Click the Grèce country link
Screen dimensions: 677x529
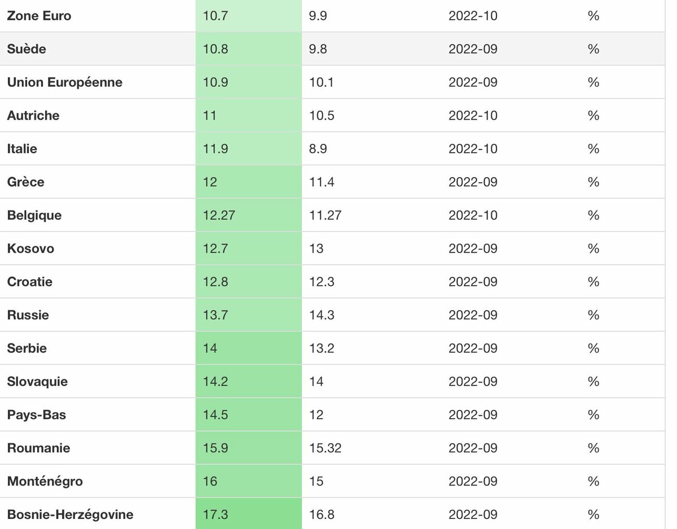25,182
